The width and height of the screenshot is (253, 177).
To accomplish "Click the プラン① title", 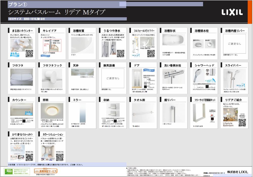I will pyautogui.click(x=18, y=5).
